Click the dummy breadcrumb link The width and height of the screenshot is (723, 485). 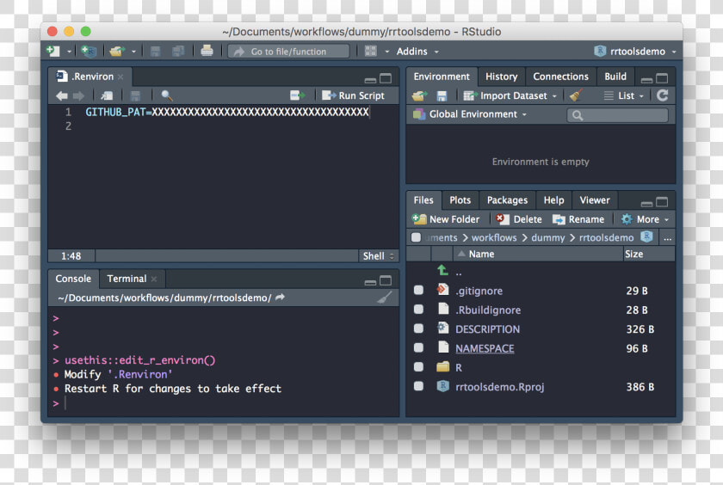coord(547,237)
